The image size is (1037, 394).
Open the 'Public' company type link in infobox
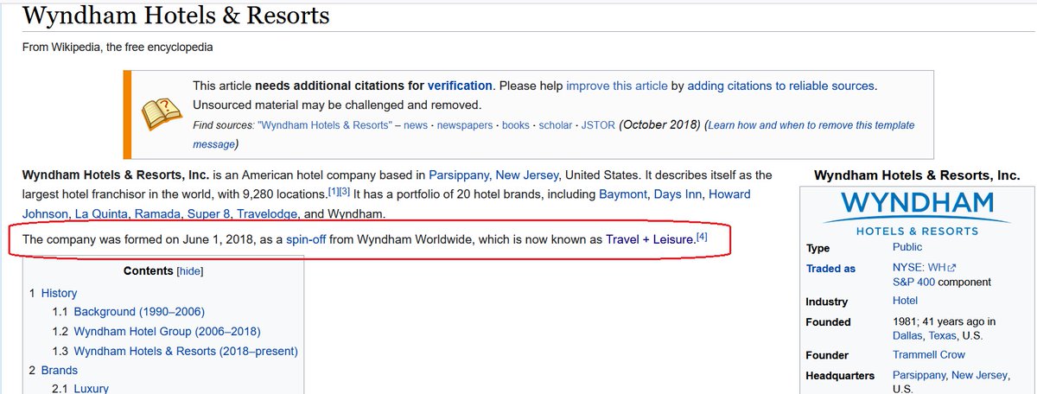pos(907,247)
